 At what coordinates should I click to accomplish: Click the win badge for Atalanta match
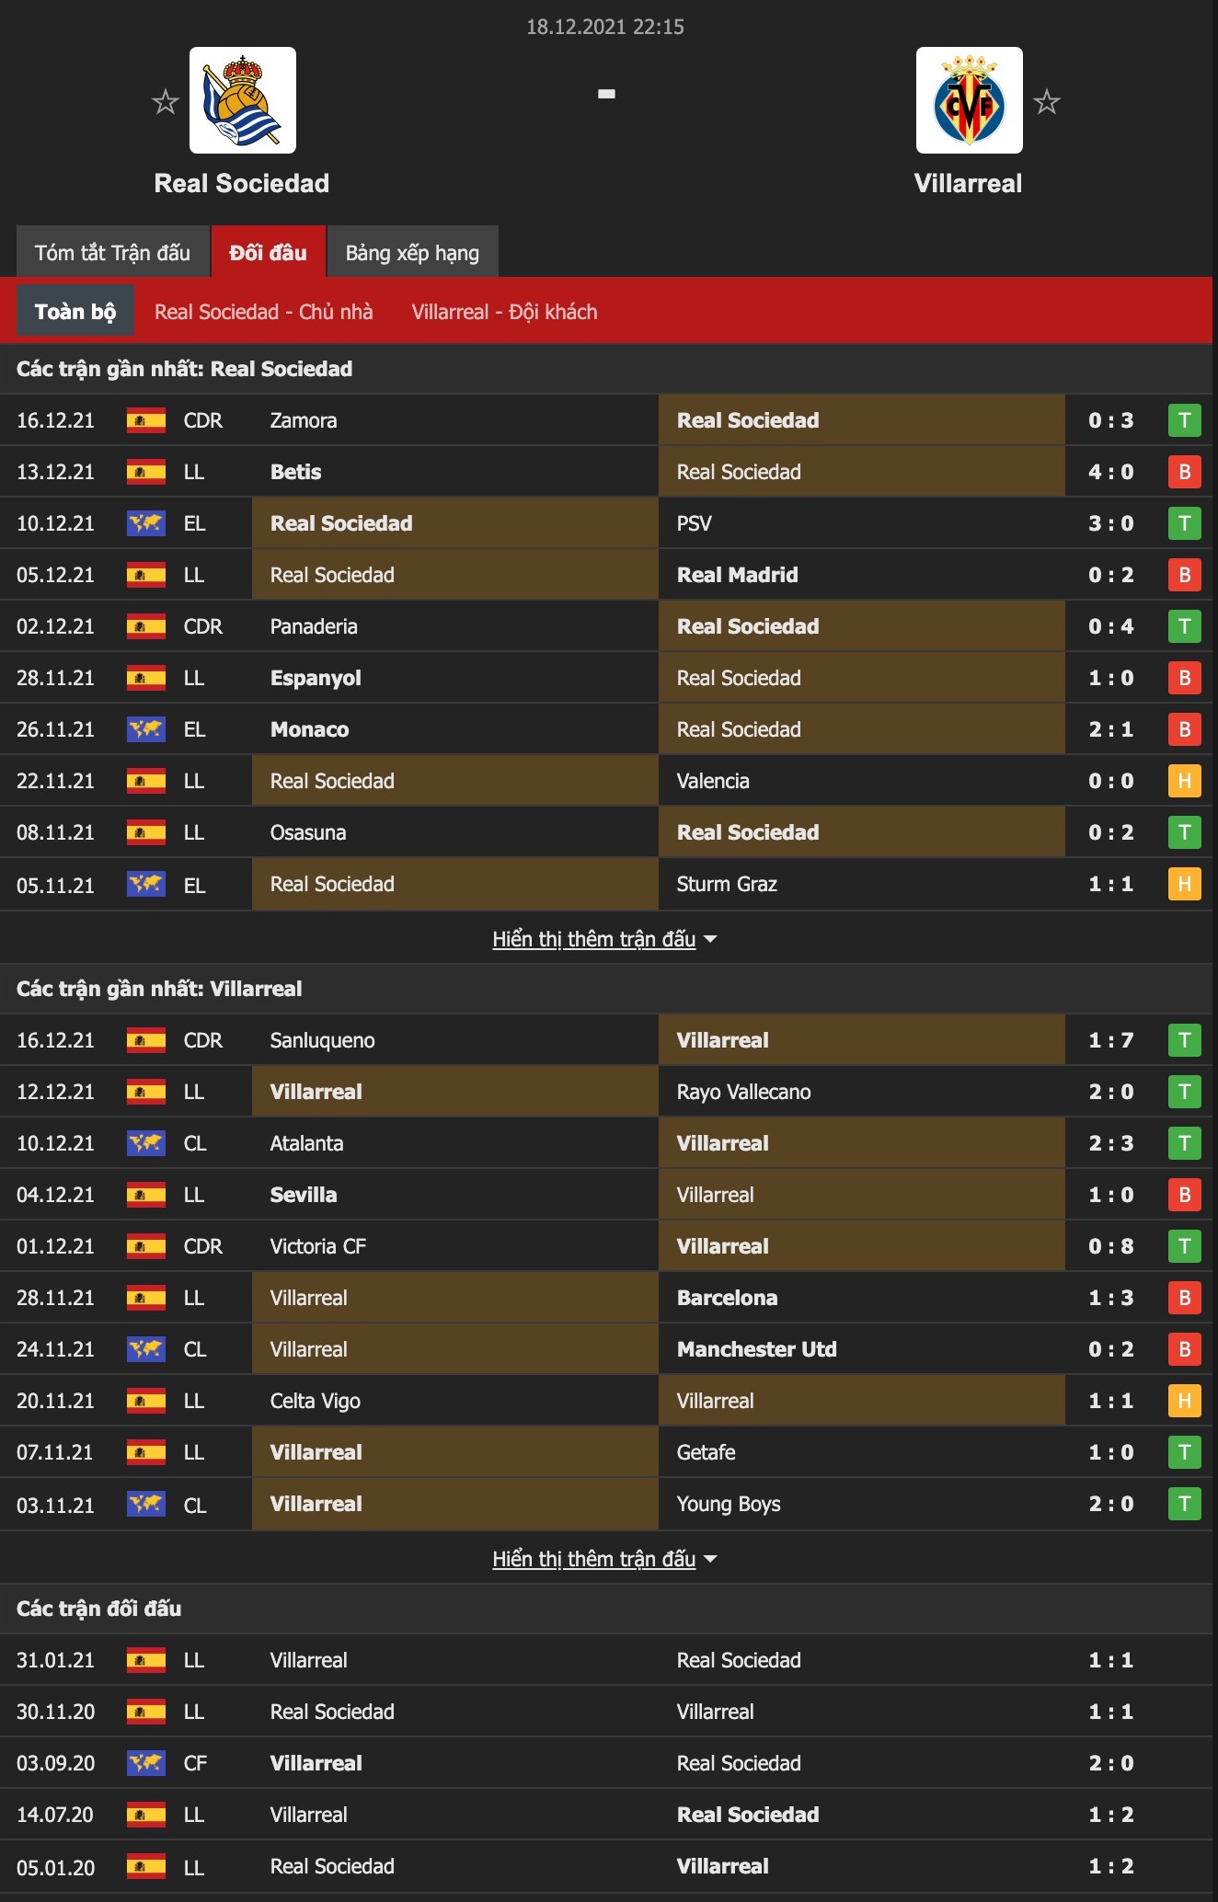(1185, 1143)
